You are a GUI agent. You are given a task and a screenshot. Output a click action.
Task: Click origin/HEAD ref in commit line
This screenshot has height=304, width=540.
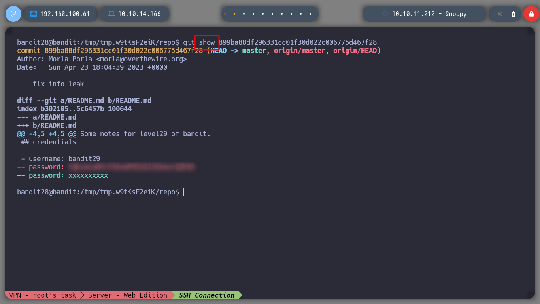pos(355,51)
